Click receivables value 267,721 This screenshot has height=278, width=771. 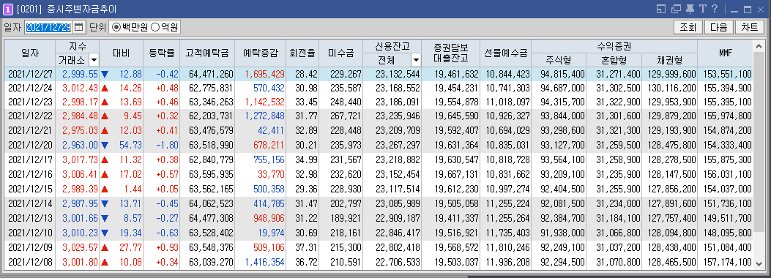(346, 116)
